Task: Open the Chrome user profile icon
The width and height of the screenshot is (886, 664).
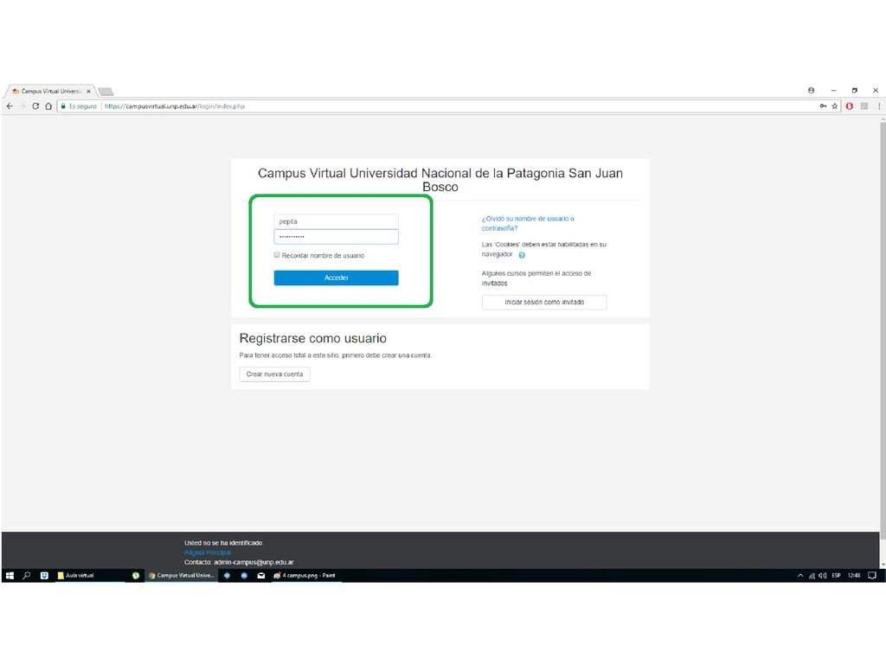Action: pyautogui.click(x=811, y=90)
